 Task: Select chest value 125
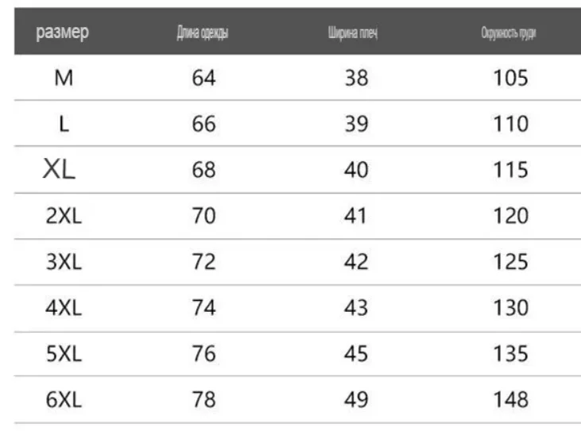(510, 262)
